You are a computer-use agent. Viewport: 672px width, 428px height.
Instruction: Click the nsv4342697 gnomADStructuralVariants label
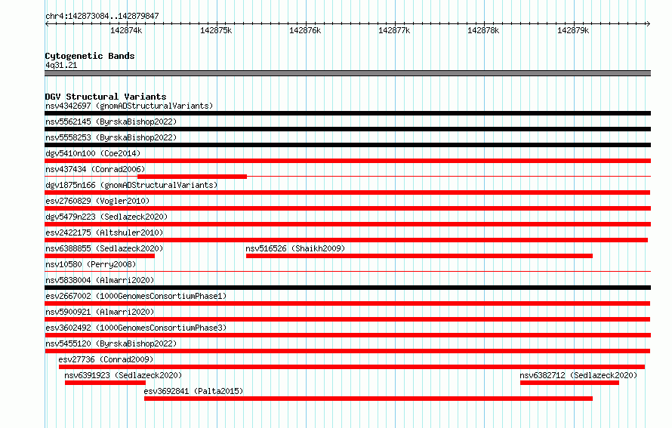tap(129, 106)
